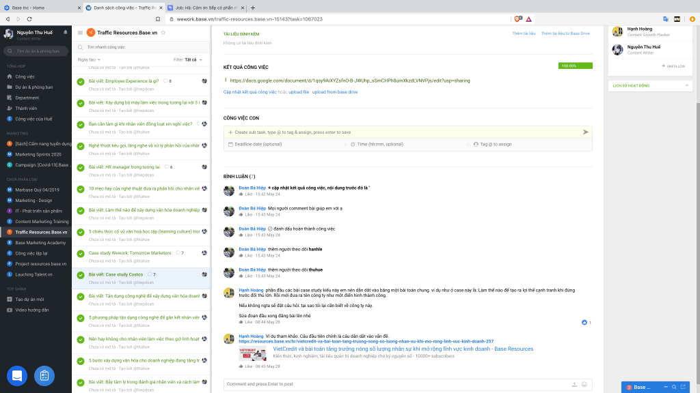Click the send arrow in the sub task field
This screenshot has height=393, width=700.
click(585, 132)
